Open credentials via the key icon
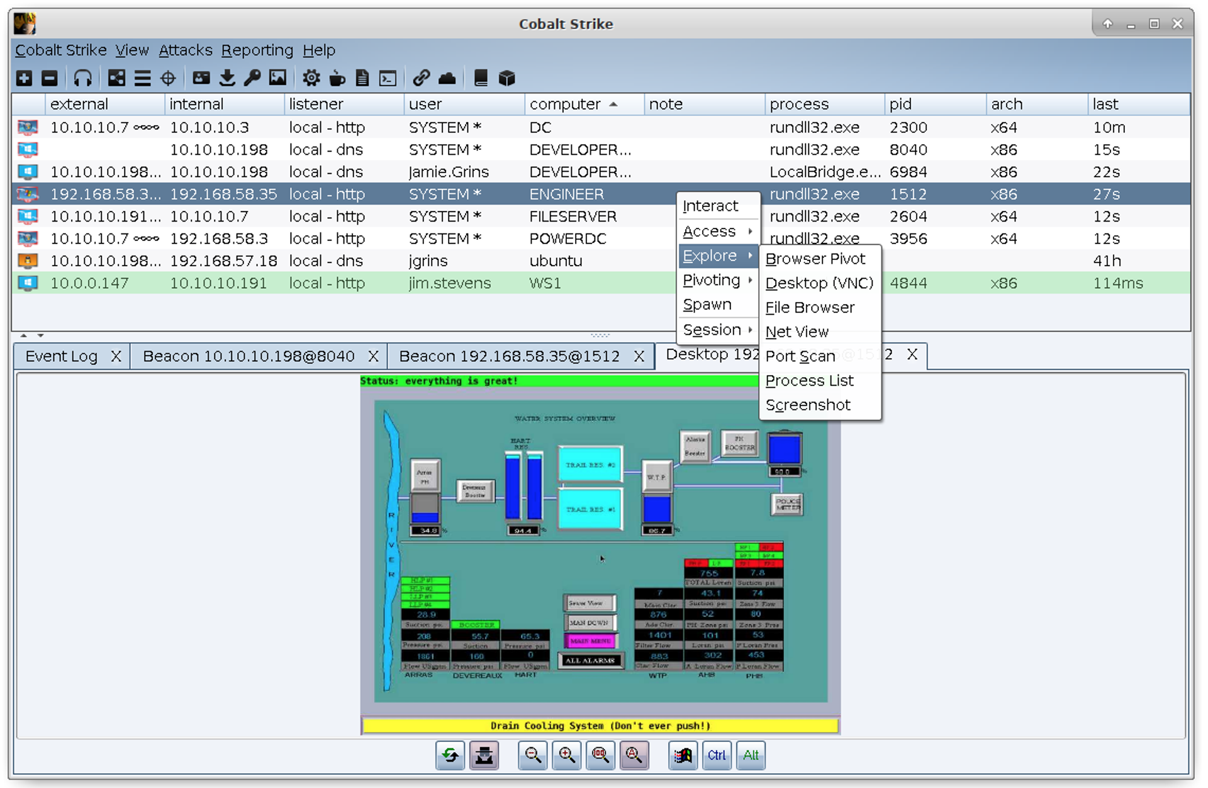This screenshot has height=788, width=1208. [252, 78]
